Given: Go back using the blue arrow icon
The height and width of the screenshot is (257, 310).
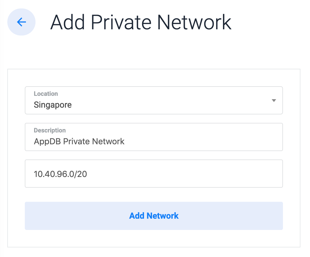Looking at the screenshot, I should (x=21, y=22).
